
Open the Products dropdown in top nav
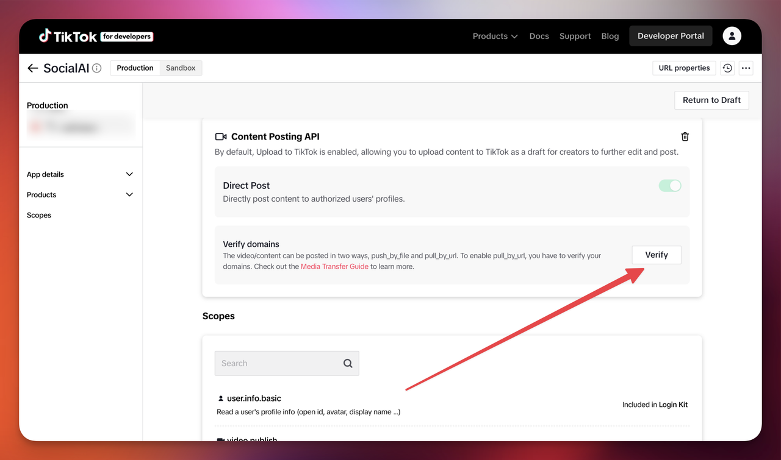(x=495, y=36)
